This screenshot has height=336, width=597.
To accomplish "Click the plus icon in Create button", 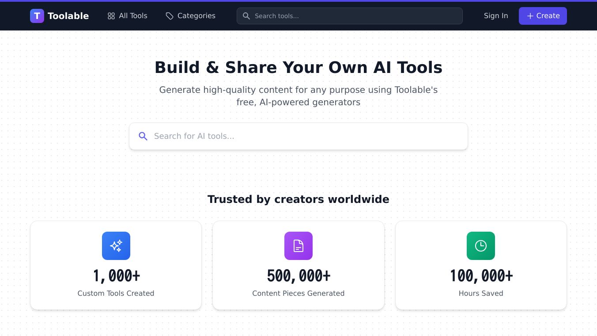I will click(x=530, y=16).
